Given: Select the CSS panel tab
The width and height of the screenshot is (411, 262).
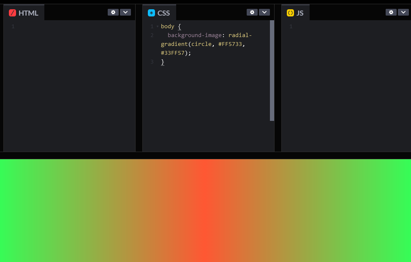Looking at the screenshot, I should coord(159,13).
